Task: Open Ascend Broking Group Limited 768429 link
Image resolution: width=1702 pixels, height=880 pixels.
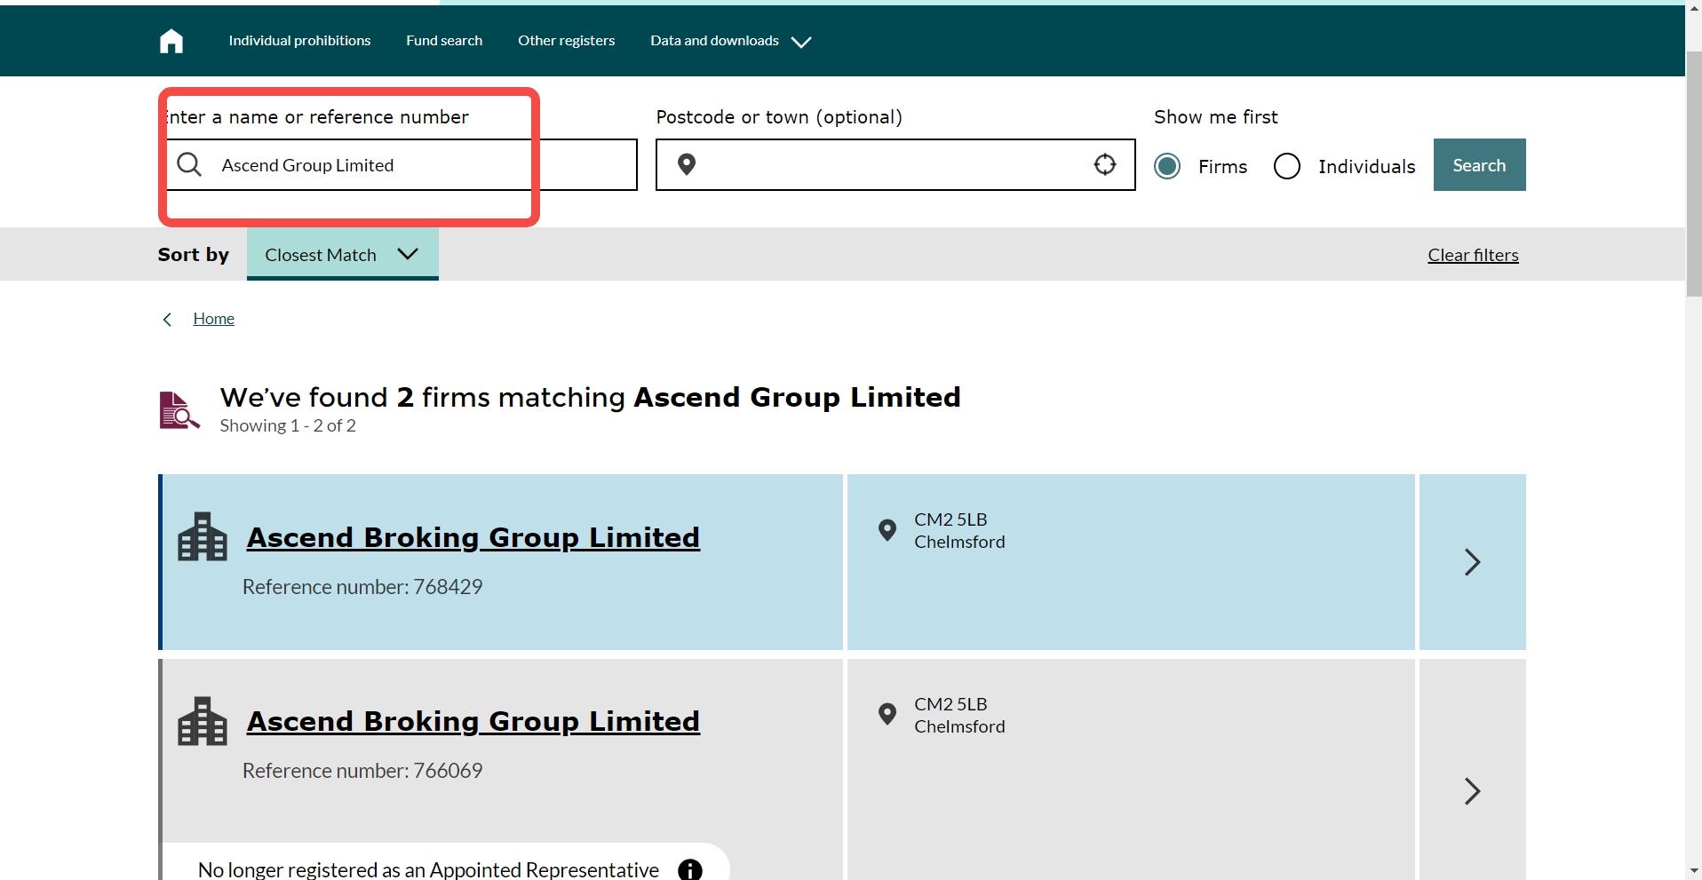Action: 473,537
